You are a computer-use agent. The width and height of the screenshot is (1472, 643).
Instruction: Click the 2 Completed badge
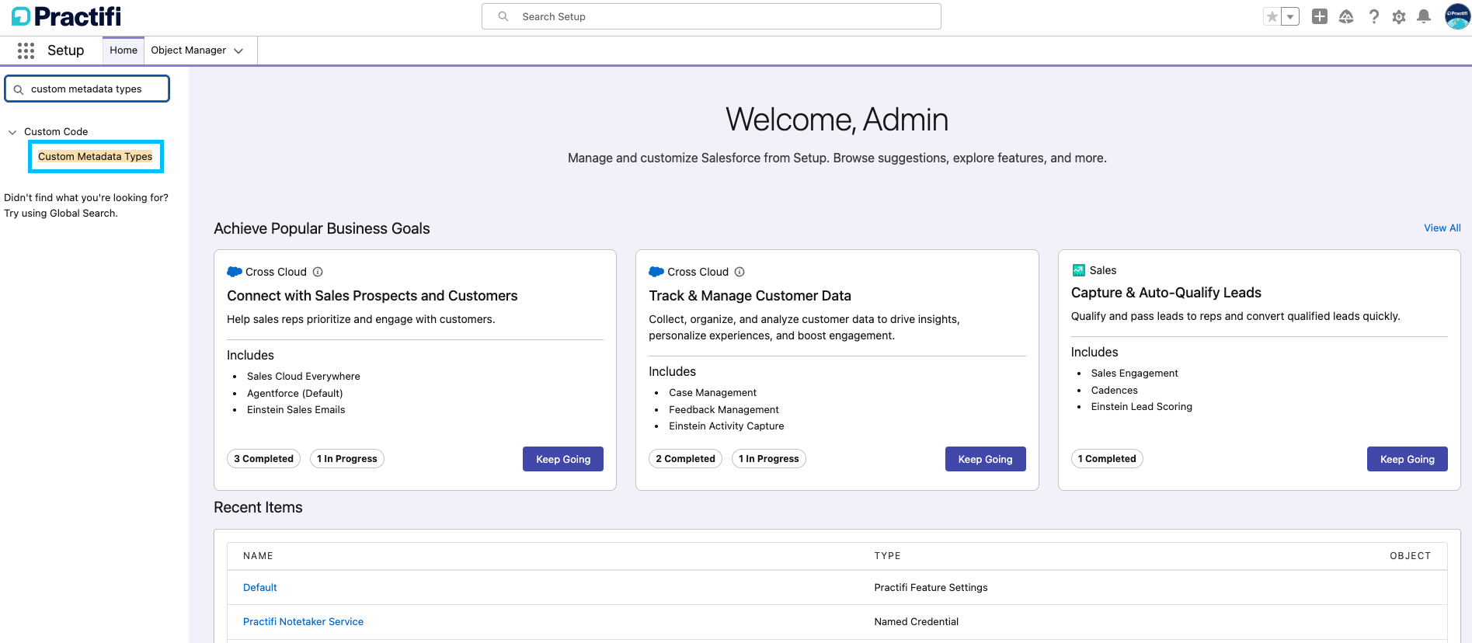(685, 459)
